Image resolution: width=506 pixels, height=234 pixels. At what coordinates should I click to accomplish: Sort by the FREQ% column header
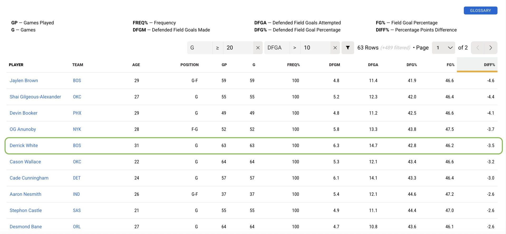click(293, 65)
